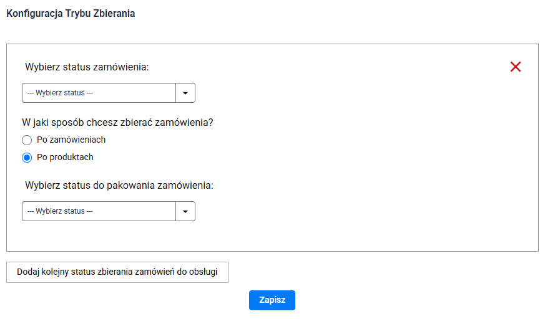Show order status choices using the caret
This screenshot has width=545, height=319.
(185, 93)
